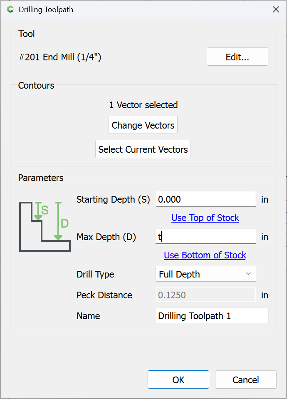
Task: Click the Carbide Create logo in title bar
Action: (10, 9)
